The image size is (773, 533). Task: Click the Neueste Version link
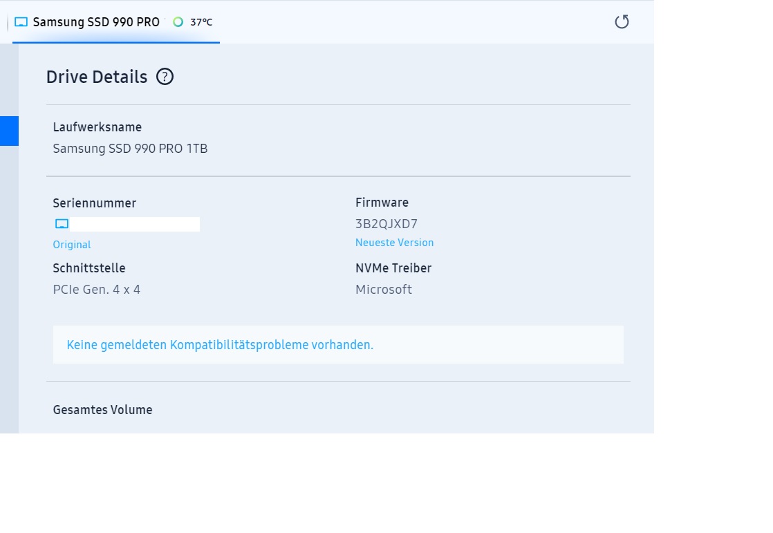[x=394, y=243]
